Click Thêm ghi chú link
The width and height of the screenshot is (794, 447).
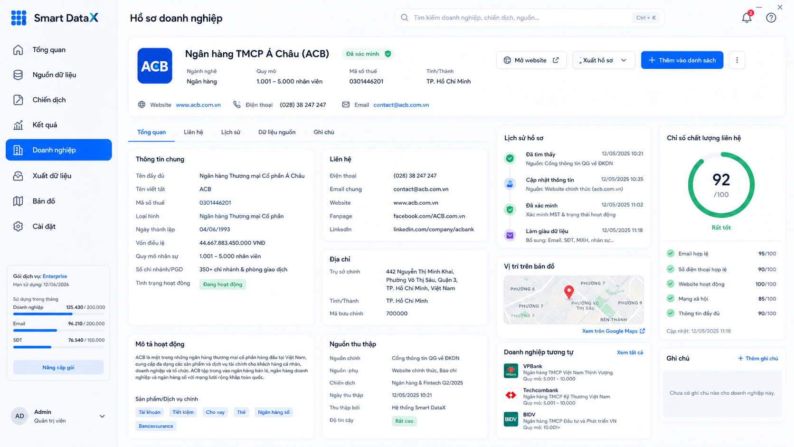tap(758, 359)
